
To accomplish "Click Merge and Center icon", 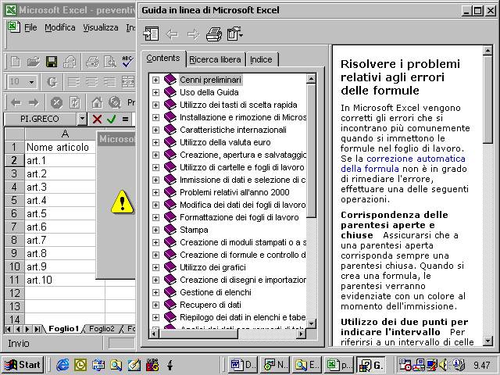I will click(x=128, y=82).
